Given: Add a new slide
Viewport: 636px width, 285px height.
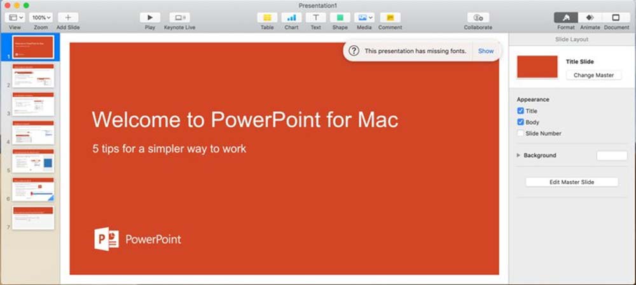Looking at the screenshot, I should pyautogui.click(x=68, y=17).
